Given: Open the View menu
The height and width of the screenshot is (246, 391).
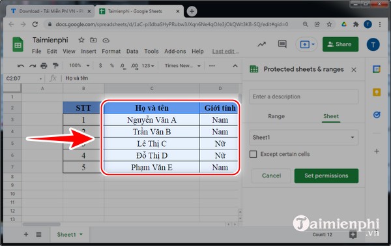Looking at the screenshot, I should click(69, 52).
